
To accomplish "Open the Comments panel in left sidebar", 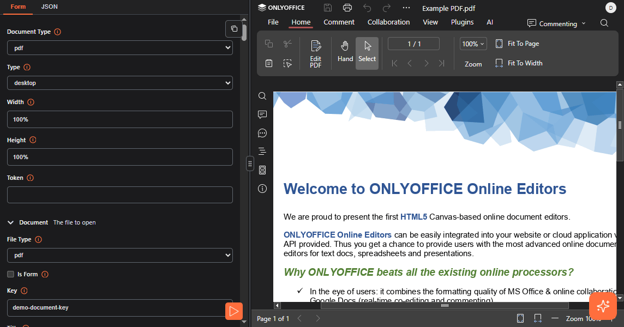I will tap(262, 114).
